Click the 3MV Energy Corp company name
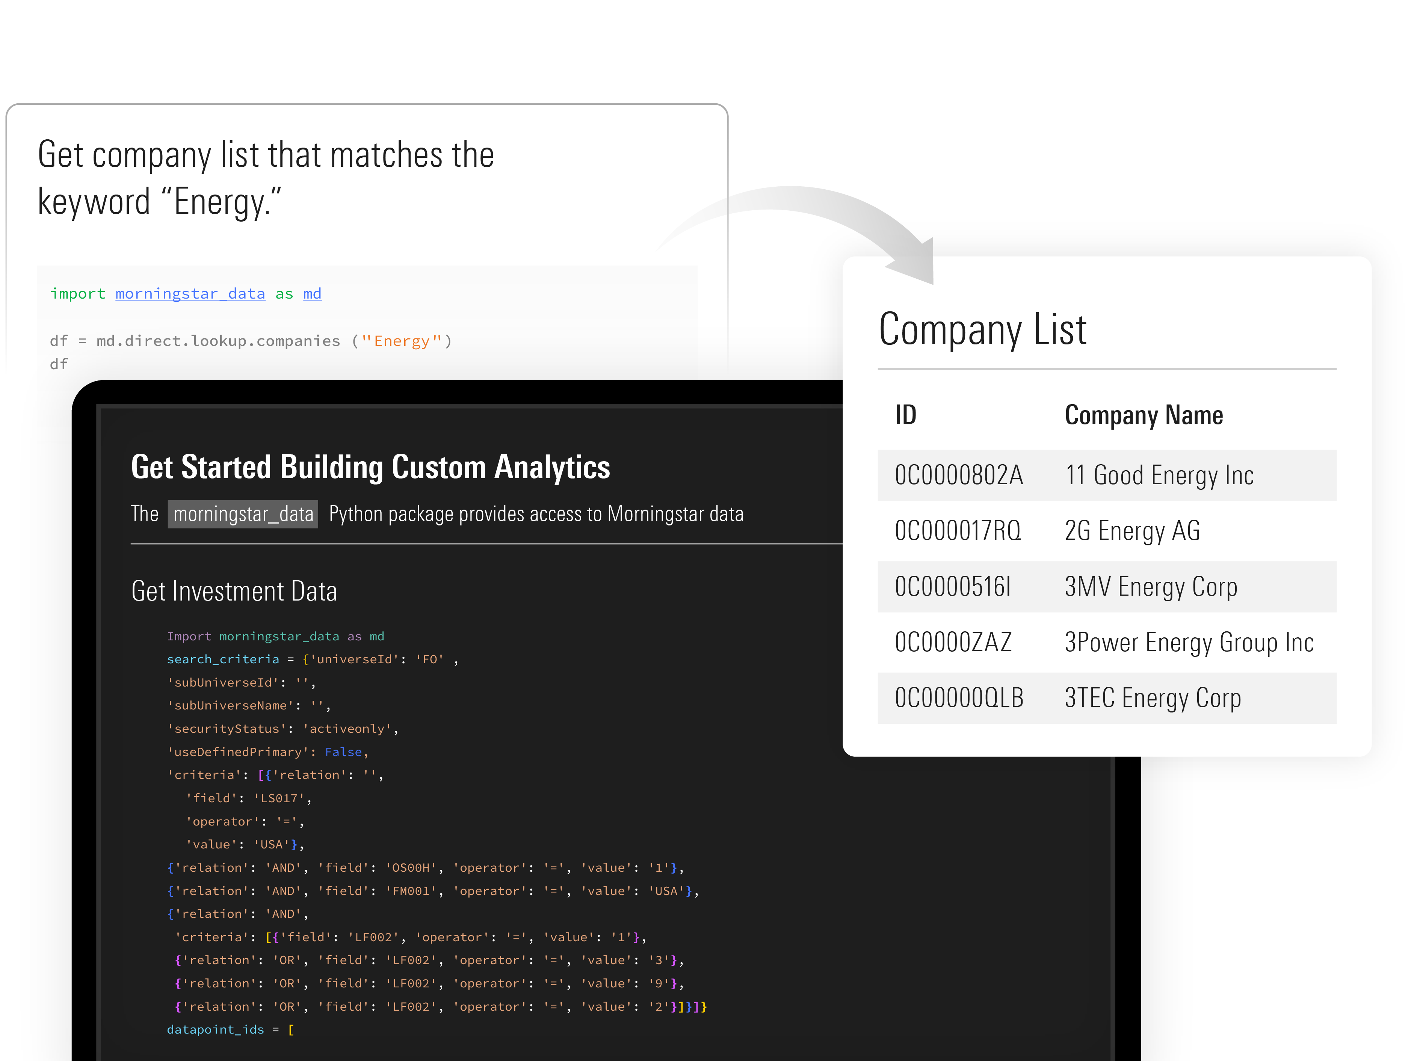1423x1061 pixels. click(x=1150, y=587)
